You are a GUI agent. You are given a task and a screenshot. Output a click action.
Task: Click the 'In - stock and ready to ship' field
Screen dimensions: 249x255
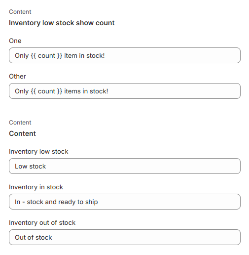tap(125, 202)
